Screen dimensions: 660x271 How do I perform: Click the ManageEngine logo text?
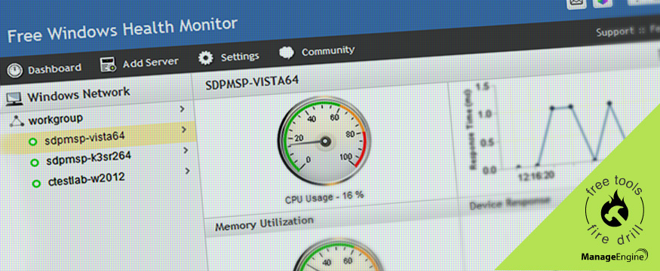click(x=615, y=256)
